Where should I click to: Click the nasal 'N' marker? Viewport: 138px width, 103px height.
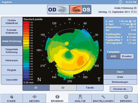coord(39,79)
